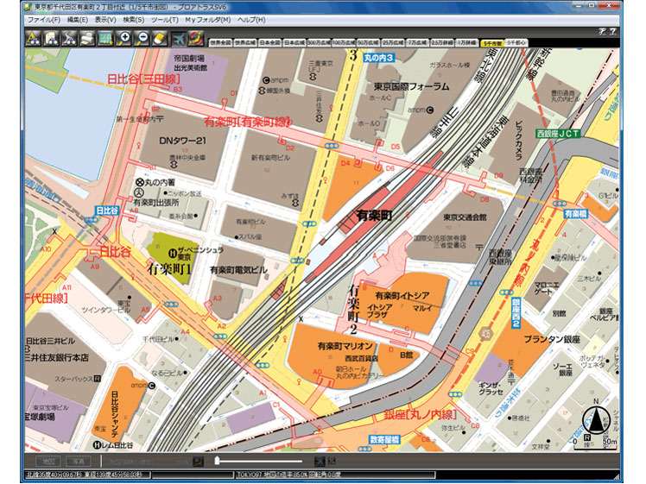The height and width of the screenshot is (484, 646).
Task: Switch to the 100万広域 scale tab
Action: tap(344, 43)
